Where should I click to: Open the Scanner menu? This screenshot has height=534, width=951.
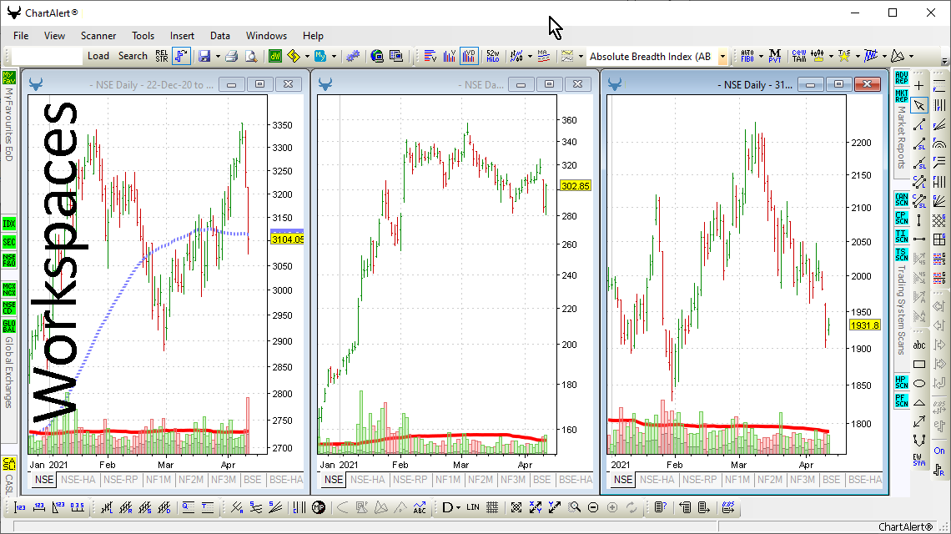click(98, 36)
